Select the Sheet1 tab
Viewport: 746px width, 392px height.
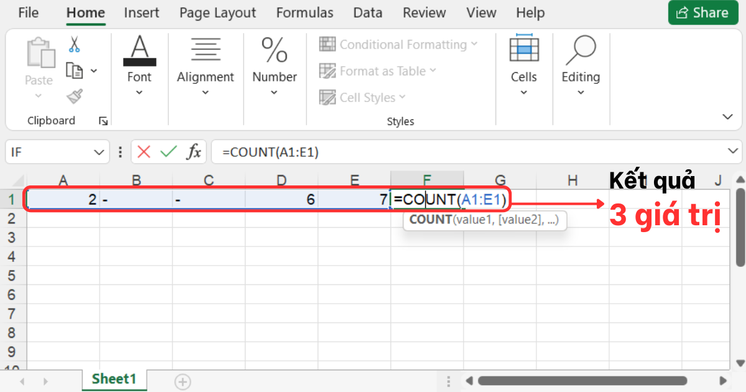pyautogui.click(x=114, y=378)
